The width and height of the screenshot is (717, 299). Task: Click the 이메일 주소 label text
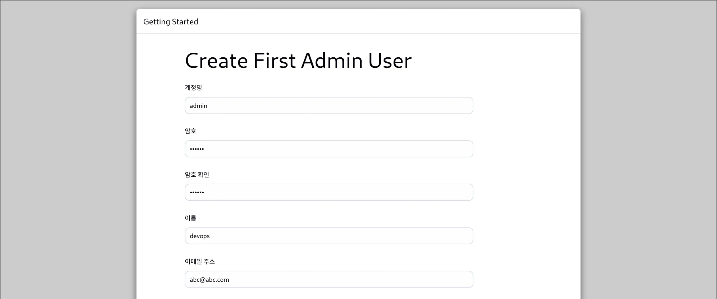(200, 261)
